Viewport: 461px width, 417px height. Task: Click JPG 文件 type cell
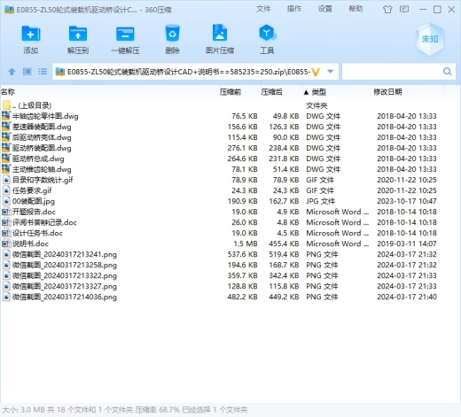321,201
